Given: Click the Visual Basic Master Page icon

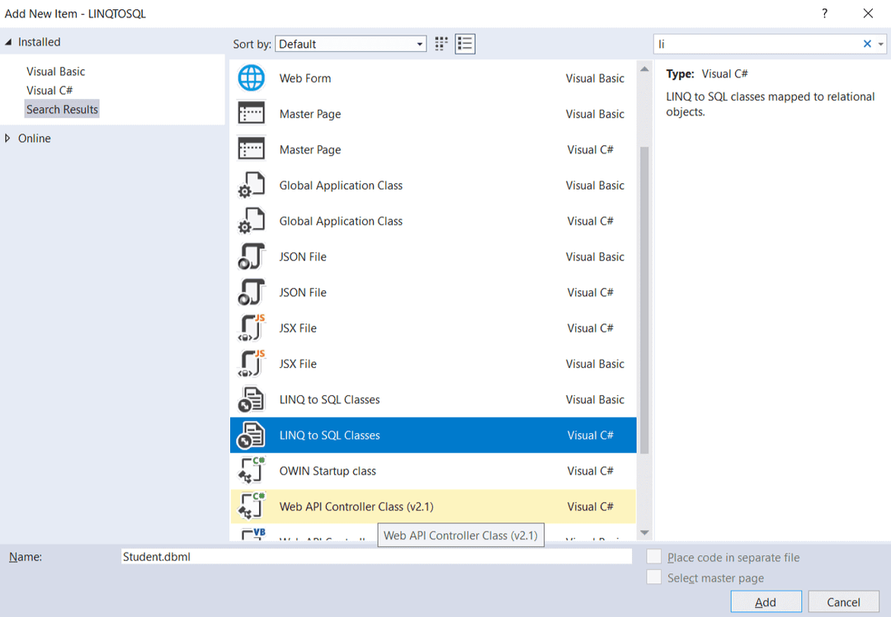Looking at the screenshot, I should [251, 114].
